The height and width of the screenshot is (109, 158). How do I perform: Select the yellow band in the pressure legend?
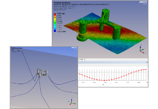(55, 19)
